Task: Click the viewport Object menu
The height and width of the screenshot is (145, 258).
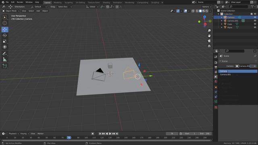Action: point(45,11)
